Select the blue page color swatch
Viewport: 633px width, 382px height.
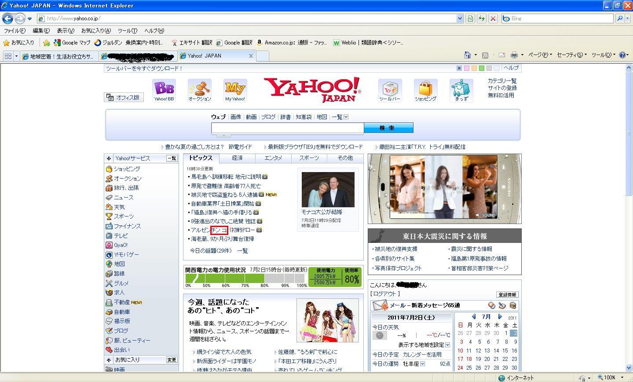(x=459, y=68)
